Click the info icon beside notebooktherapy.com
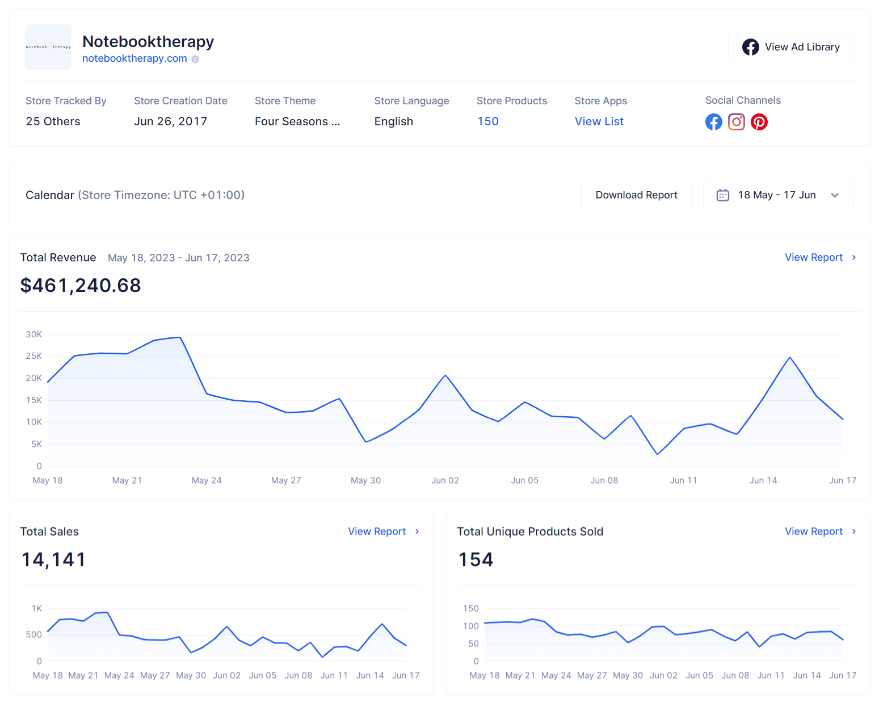 click(195, 59)
